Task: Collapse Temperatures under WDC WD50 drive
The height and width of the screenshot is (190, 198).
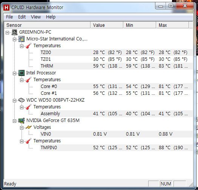Action: [21, 107]
